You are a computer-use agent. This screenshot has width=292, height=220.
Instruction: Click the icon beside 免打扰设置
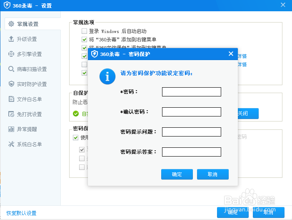pyautogui.click(x=11, y=114)
